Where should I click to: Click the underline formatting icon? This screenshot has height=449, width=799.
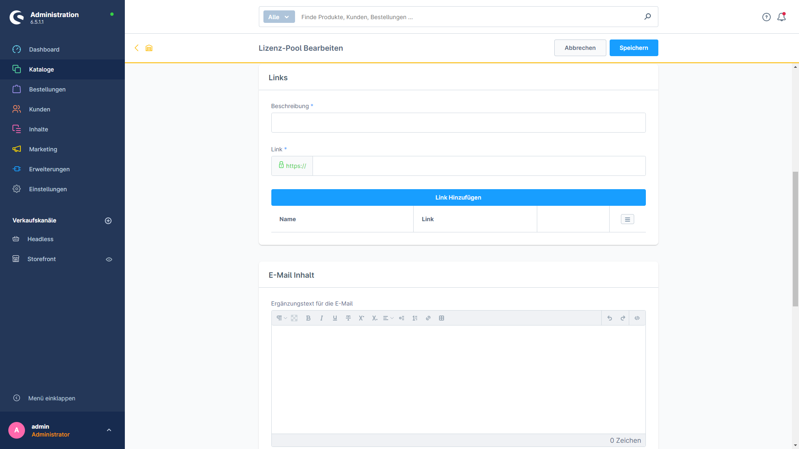coord(335,318)
